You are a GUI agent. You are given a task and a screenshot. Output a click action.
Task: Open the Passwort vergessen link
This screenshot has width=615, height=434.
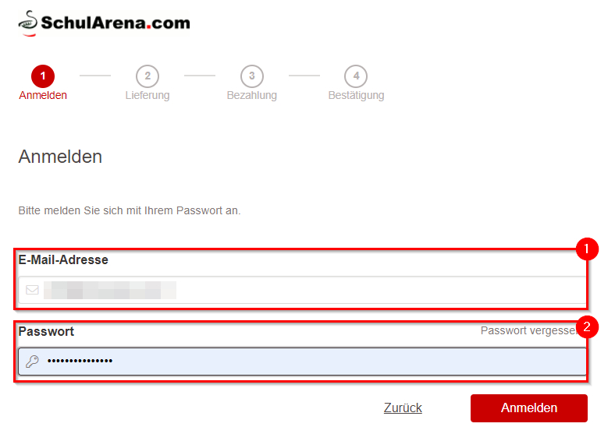point(528,330)
